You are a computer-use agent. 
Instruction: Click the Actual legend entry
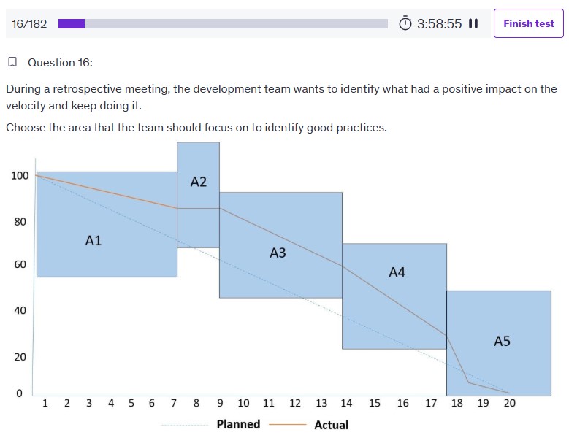point(331,425)
